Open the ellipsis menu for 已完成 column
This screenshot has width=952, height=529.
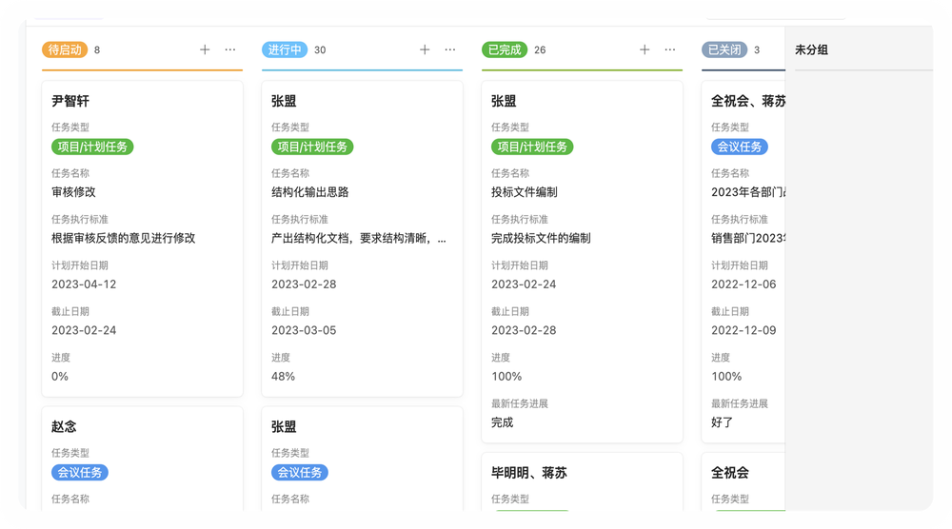click(x=670, y=49)
